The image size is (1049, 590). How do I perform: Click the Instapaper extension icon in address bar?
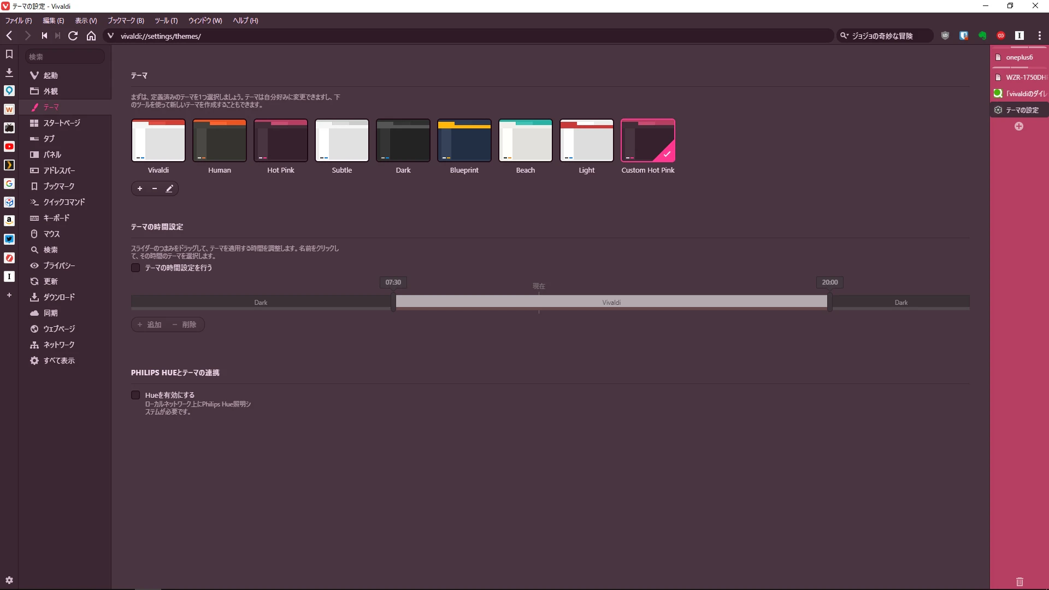pyautogui.click(x=1019, y=36)
